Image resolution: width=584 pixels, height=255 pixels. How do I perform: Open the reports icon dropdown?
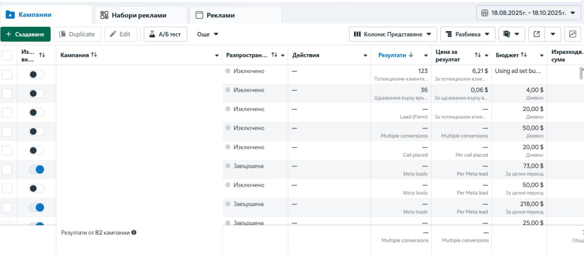tap(511, 34)
